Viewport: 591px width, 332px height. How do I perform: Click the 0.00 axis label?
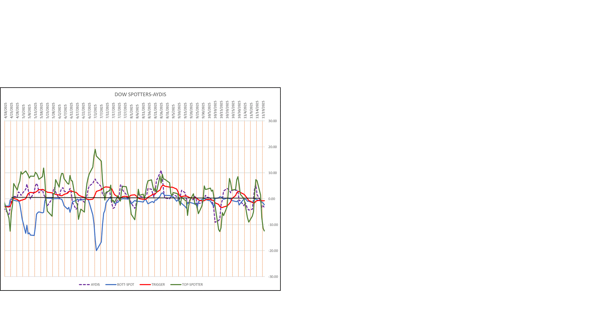[x=271, y=199]
